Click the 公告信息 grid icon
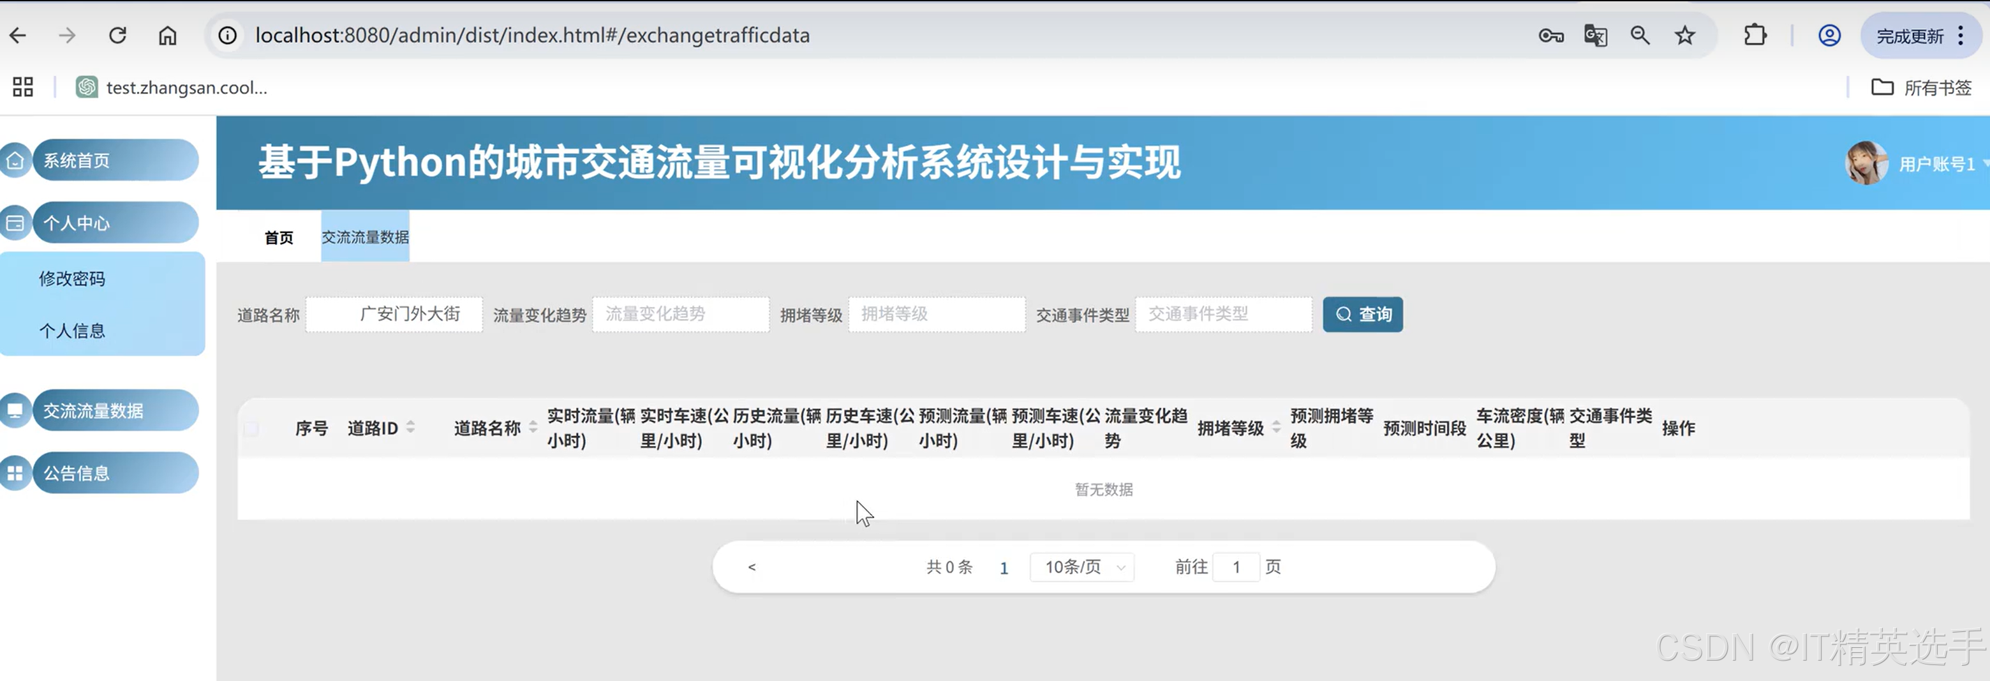 pyautogui.click(x=15, y=472)
